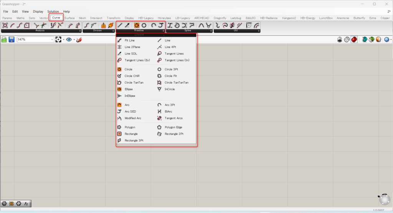Select the BiArc component

pyautogui.click(x=168, y=111)
